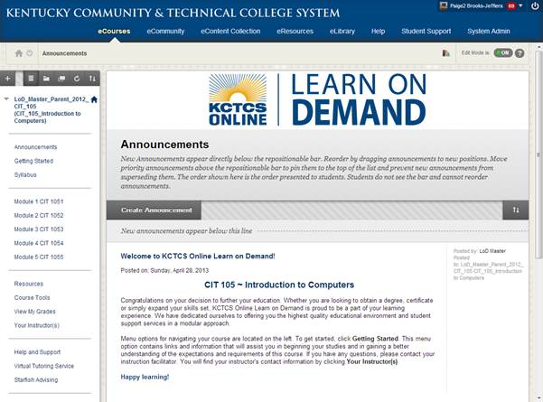
Task: Click the user name Paige2 Brooks-Jeffers
Action: coord(476,6)
